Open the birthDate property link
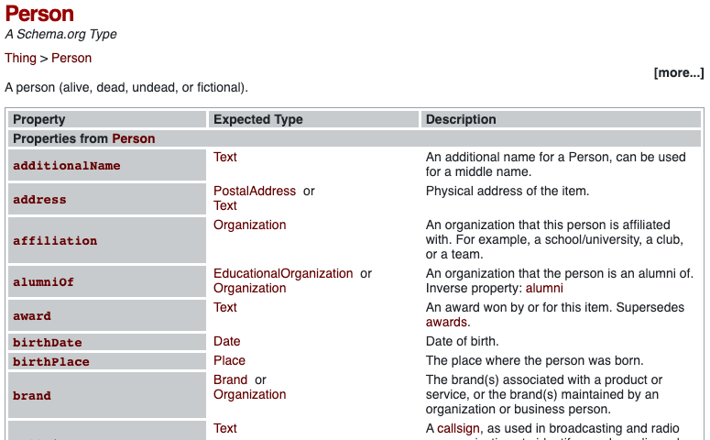 click(47, 343)
